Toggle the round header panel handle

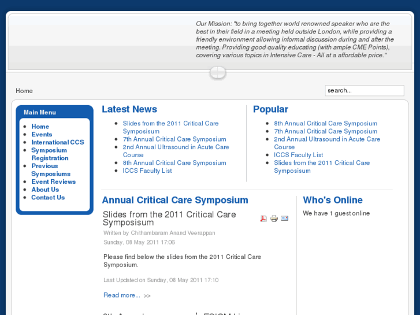click(218, 72)
